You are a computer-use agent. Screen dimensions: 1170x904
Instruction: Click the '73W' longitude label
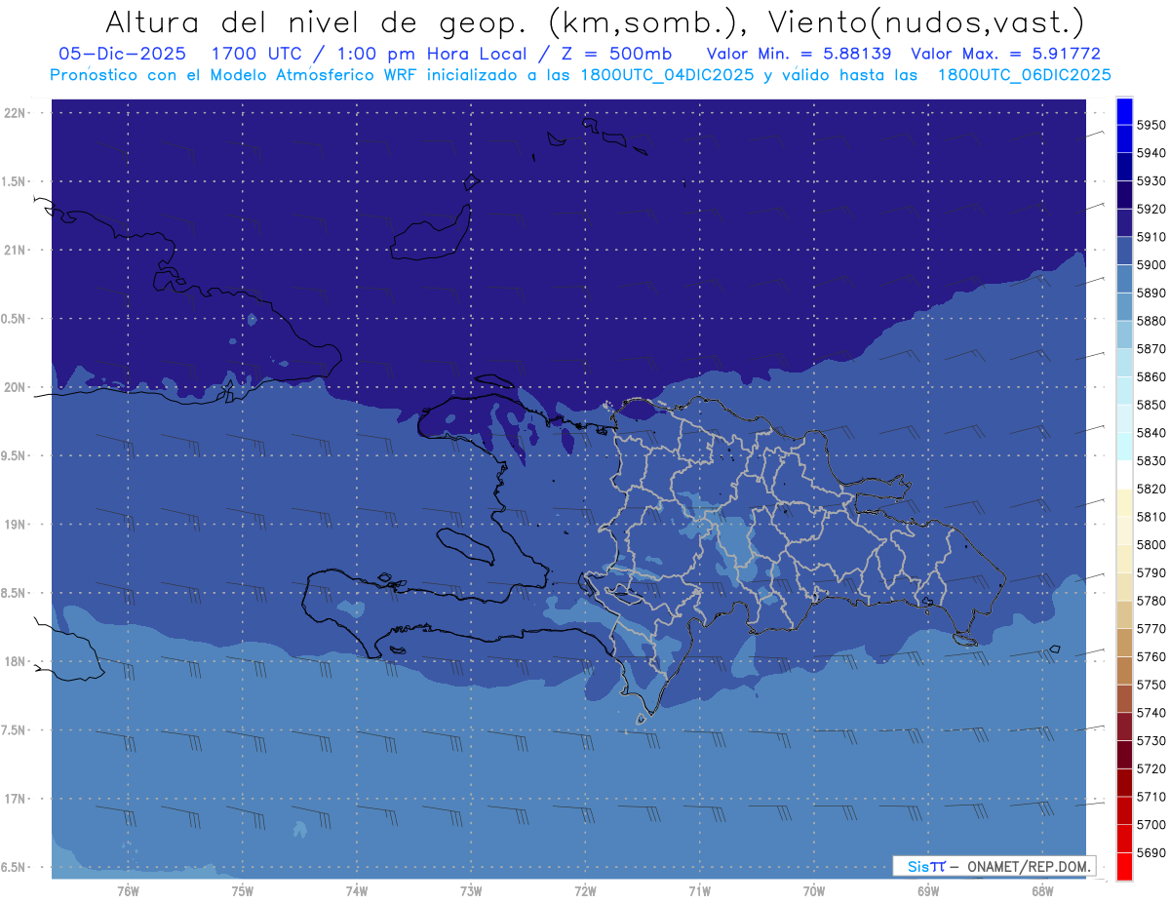point(471,891)
